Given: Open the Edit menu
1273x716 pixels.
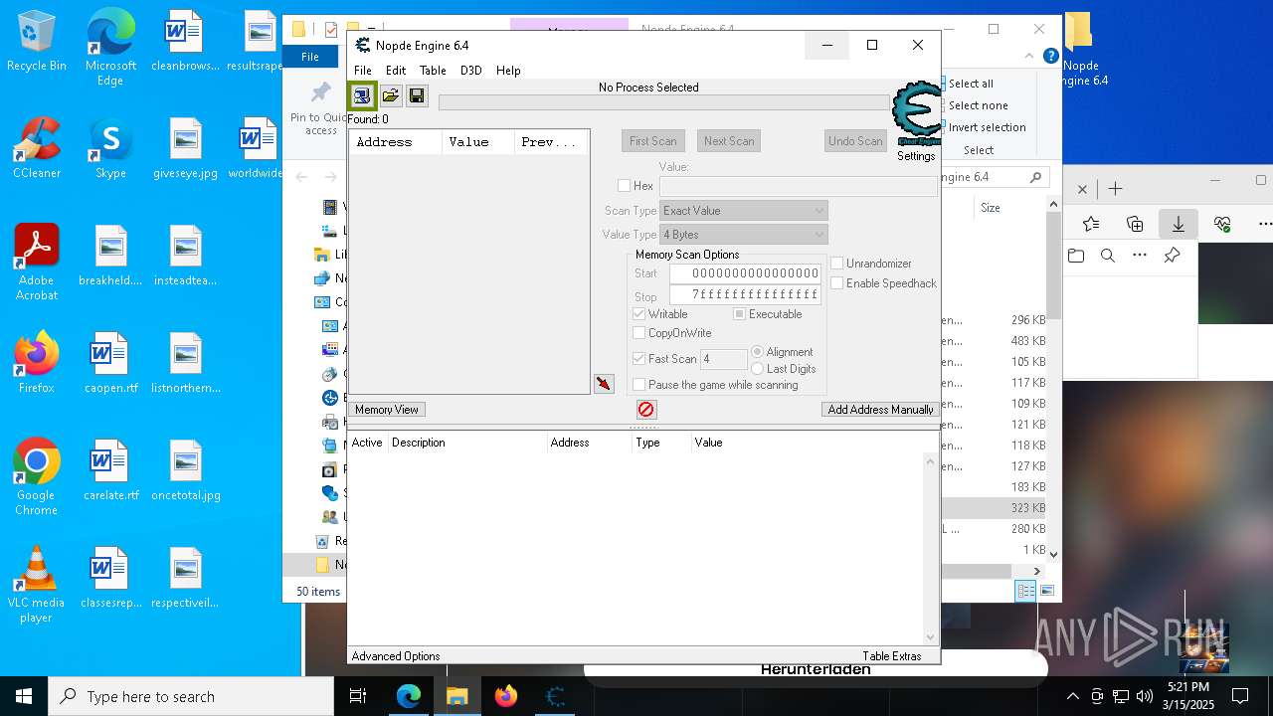Looking at the screenshot, I should [396, 71].
